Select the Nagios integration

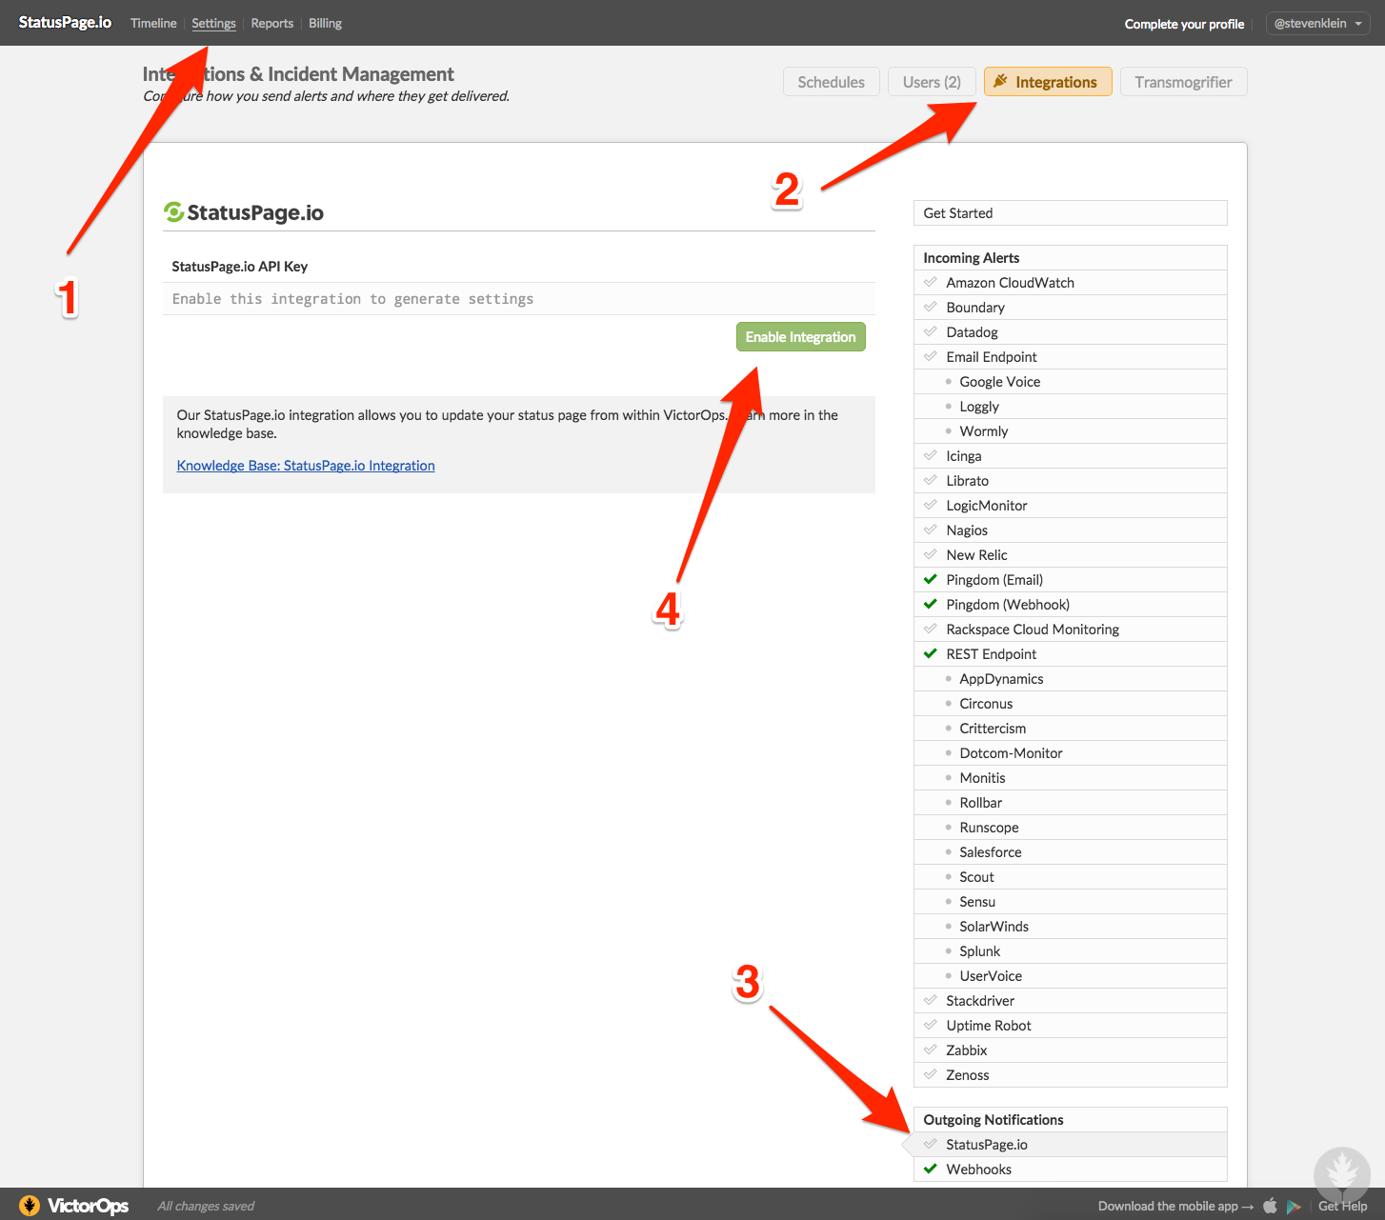tap(1070, 530)
